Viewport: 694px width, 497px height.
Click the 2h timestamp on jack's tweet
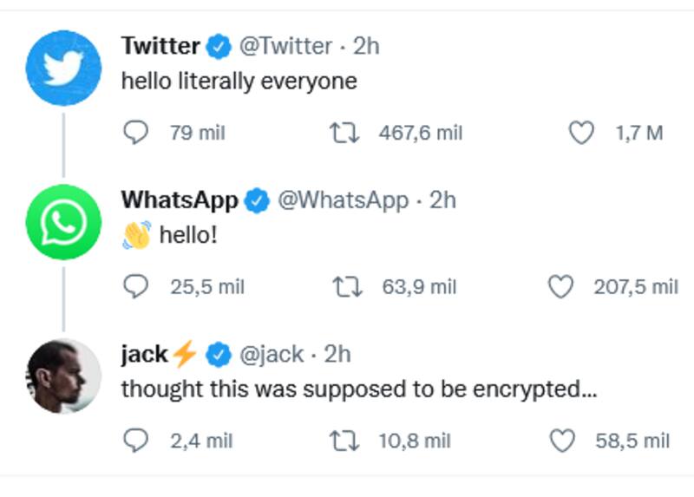click(x=337, y=354)
